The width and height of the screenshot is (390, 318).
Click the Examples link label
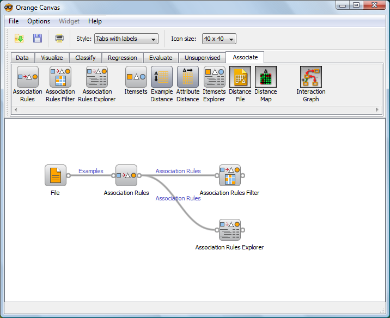coord(91,171)
